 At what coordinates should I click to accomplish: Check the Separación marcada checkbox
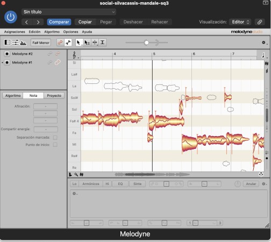(x=55, y=138)
